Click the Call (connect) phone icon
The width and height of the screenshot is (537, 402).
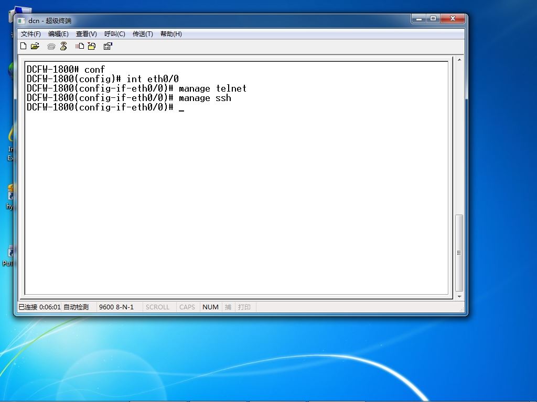pos(51,46)
